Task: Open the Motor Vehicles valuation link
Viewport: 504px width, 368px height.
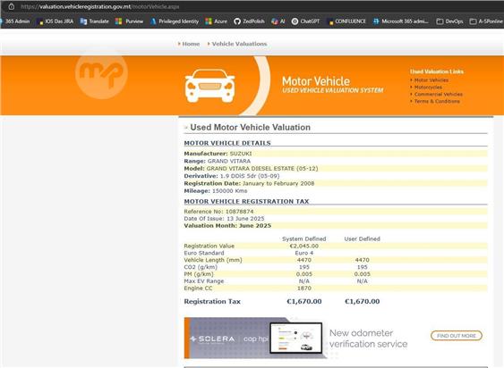Action: (x=431, y=80)
